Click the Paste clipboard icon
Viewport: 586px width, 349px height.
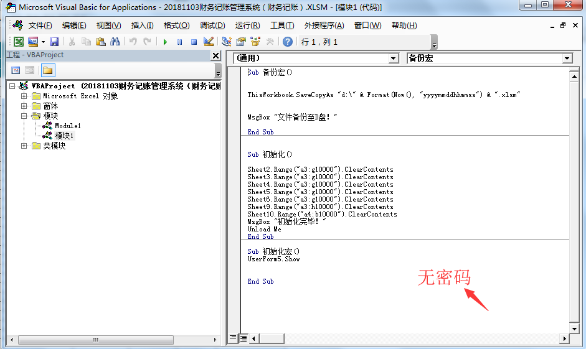(x=100, y=42)
